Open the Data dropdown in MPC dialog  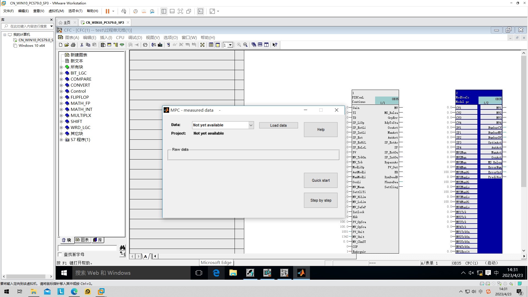[251, 125]
